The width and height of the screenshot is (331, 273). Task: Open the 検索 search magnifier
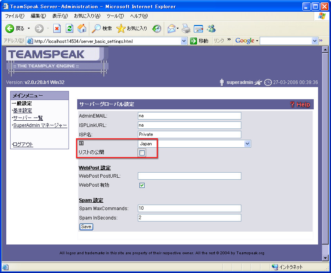click(101, 29)
